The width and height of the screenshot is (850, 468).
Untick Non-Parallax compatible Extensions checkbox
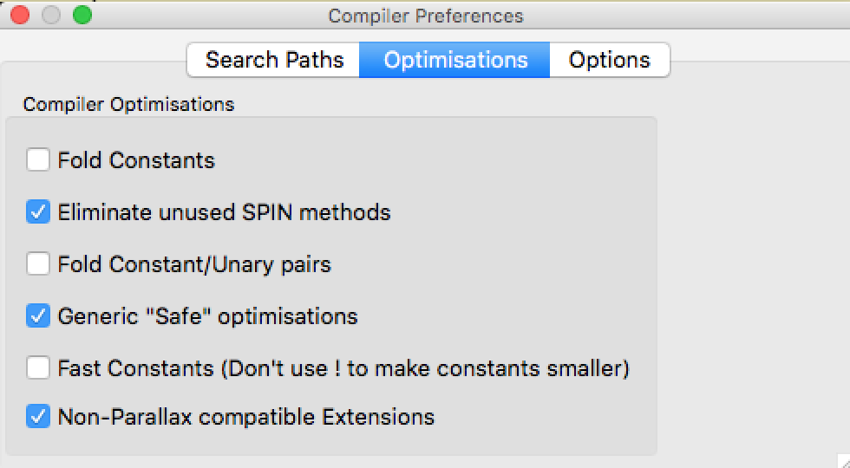click(38, 417)
